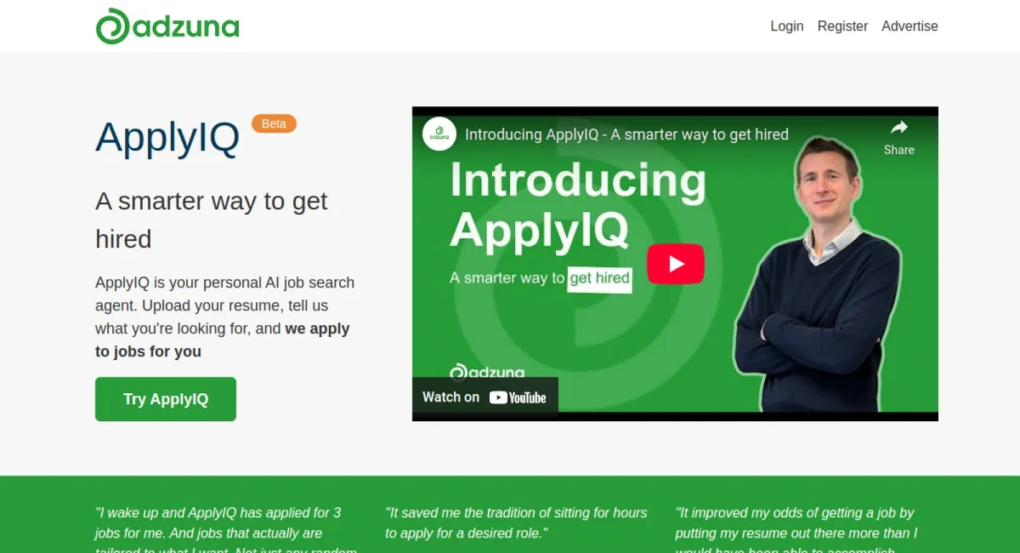The height and width of the screenshot is (553, 1020).
Task: Click the Watch on YouTube button
Action: [485, 397]
